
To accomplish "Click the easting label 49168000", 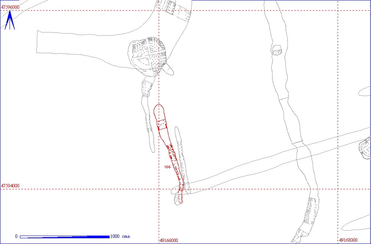I will [x=348, y=240].
